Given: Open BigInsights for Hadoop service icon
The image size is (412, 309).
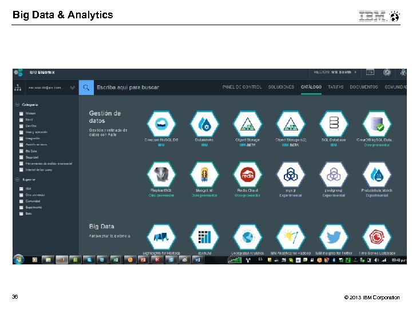Looking at the screenshot, I should (x=161, y=237).
